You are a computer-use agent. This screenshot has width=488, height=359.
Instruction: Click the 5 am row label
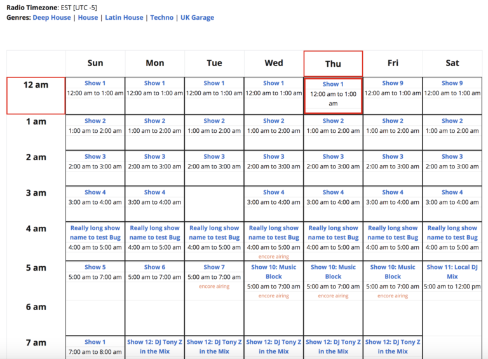point(36,268)
